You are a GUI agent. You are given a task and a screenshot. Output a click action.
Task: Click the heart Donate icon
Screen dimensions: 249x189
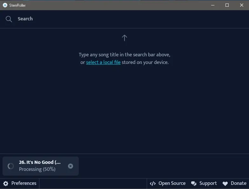pyautogui.click(x=225, y=184)
